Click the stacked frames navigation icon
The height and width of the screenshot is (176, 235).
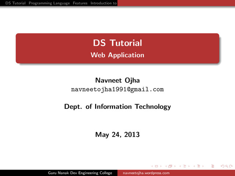tap(170, 166)
